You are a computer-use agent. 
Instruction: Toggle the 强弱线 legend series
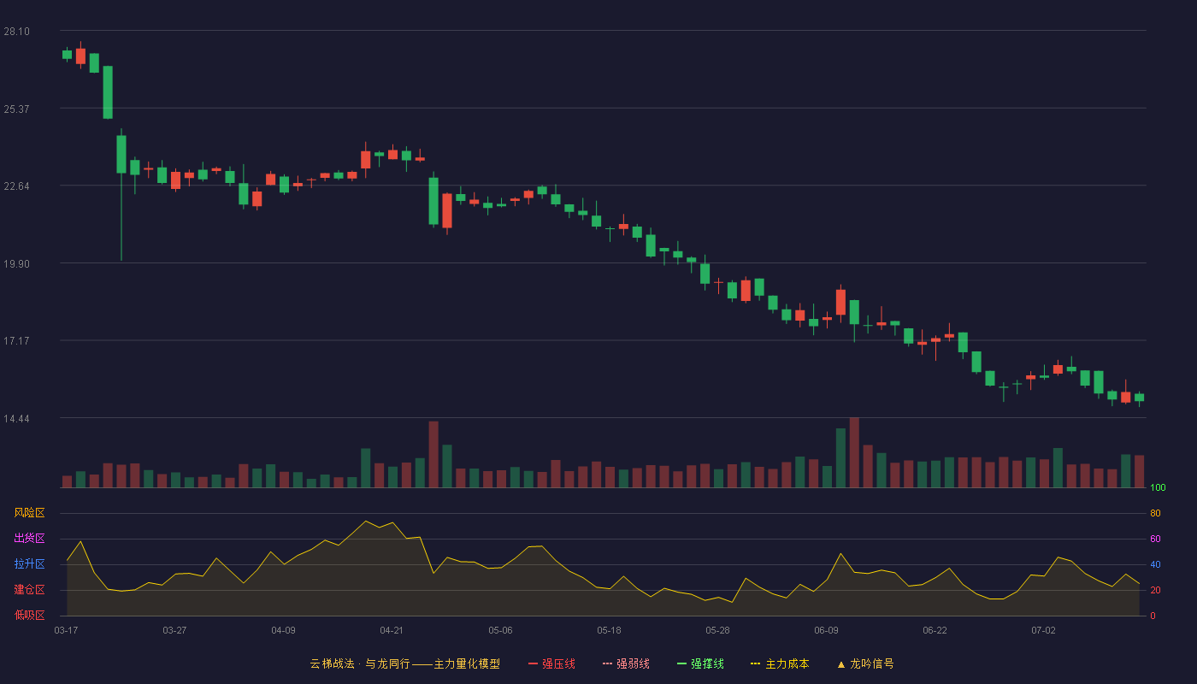pos(626,663)
